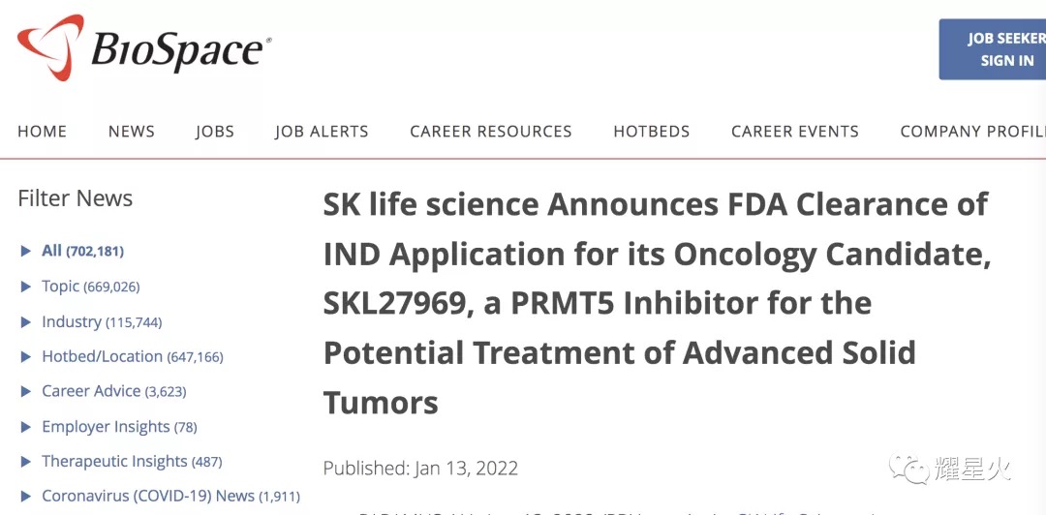The width and height of the screenshot is (1046, 515).
Task: Select JOB ALERTS in the navigation bar
Action: point(322,132)
